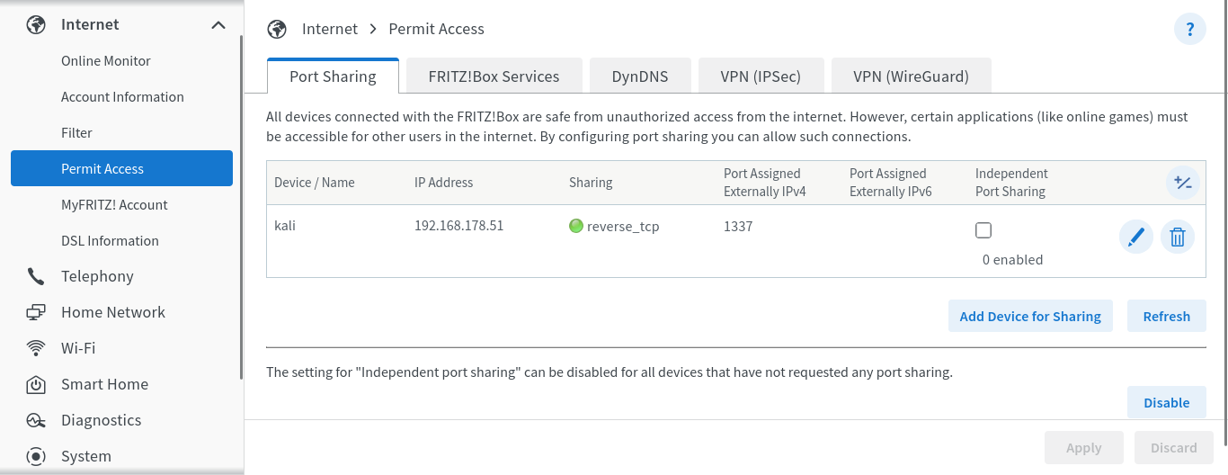Switch to DynDNS tab
Screen dimensions: 1228x475
(640, 76)
